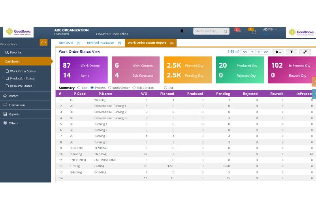Select the Work Center radio button
The width and height of the screenshot is (316, 210).
pos(110,88)
